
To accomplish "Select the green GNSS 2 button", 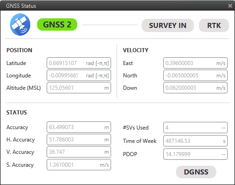I will [57, 25].
